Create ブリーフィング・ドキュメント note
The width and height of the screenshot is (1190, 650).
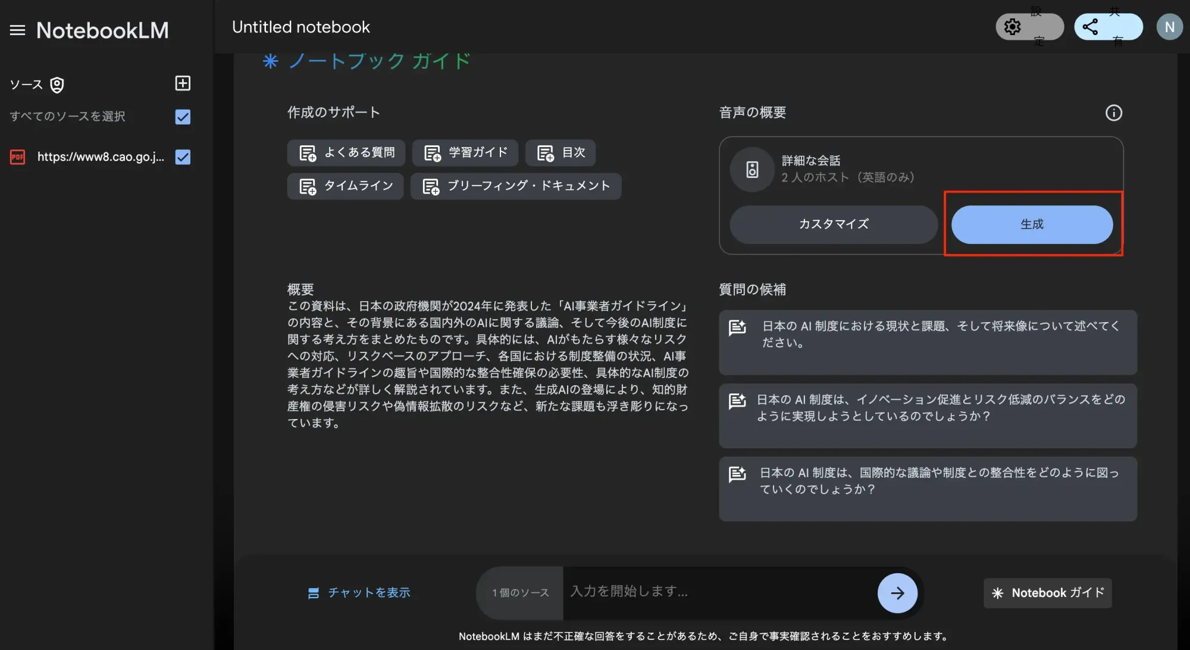pos(515,186)
